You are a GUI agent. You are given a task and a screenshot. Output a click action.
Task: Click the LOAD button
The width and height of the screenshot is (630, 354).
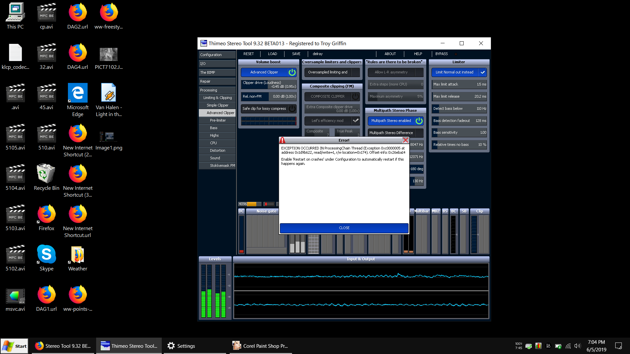272,54
